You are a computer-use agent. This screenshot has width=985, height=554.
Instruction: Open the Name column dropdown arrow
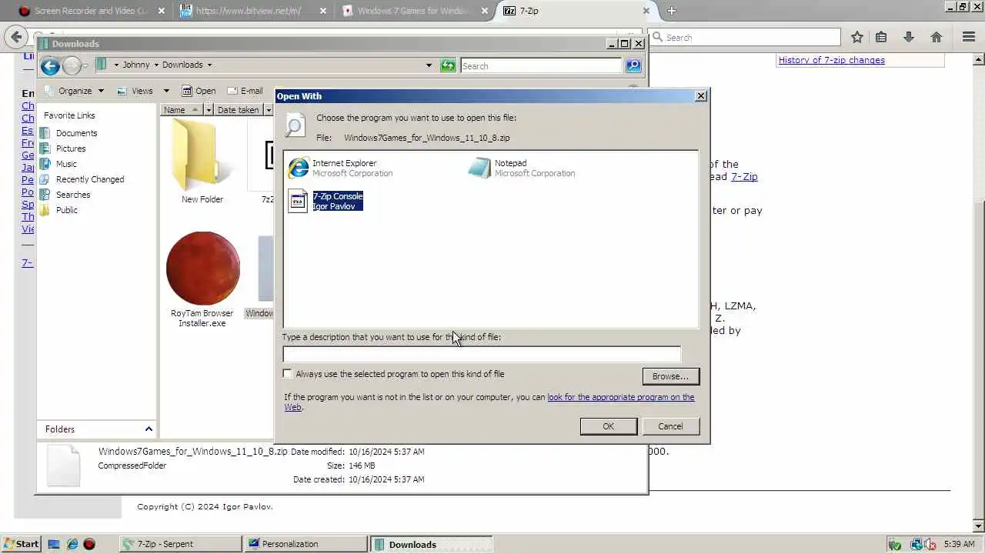pos(208,110)
